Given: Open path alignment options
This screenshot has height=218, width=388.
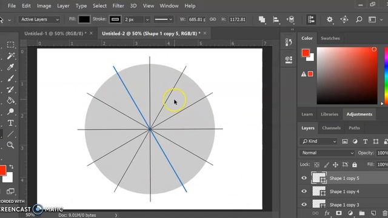Looking at the screenshot, I should coord(276,19).
